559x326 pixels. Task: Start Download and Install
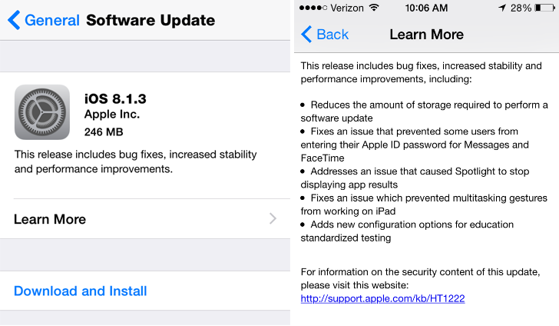point(80,291)
